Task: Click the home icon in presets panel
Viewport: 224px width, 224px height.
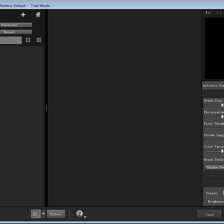Action: tap(38, 15)
